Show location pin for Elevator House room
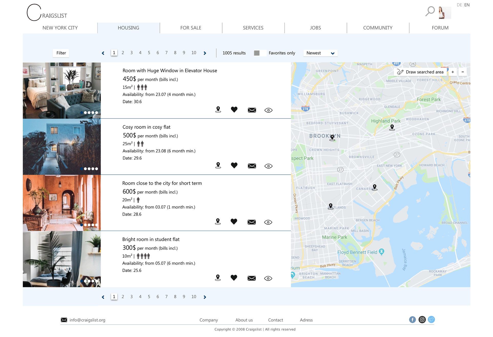This screenshot has width=493, height=337. [x=218, y=110]
